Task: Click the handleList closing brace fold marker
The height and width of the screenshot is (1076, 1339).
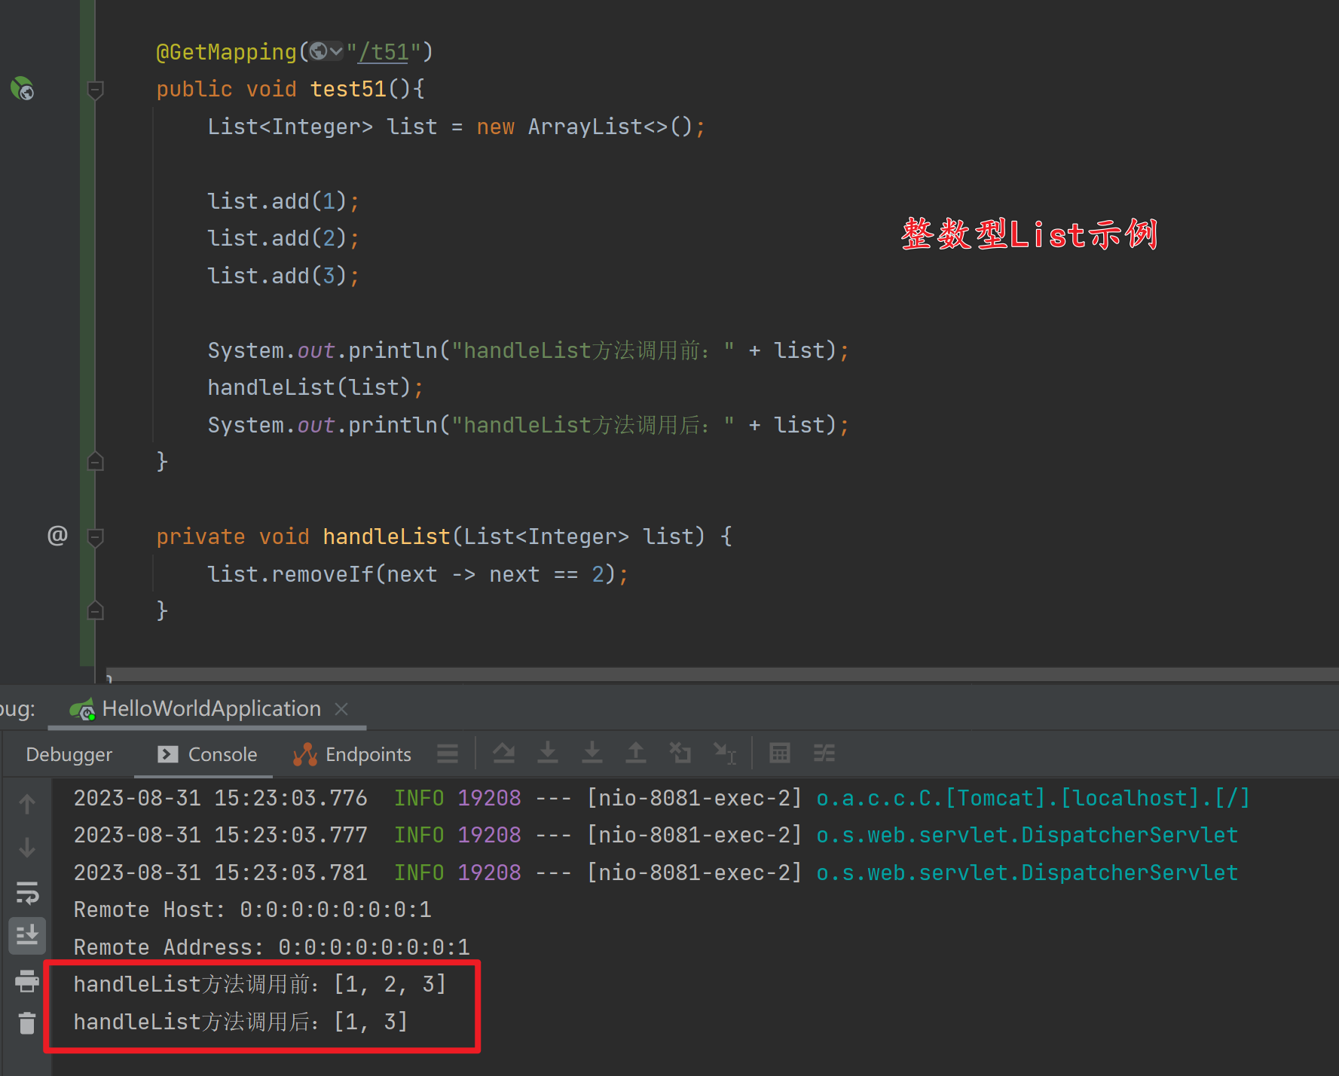Action: point(96,610)
